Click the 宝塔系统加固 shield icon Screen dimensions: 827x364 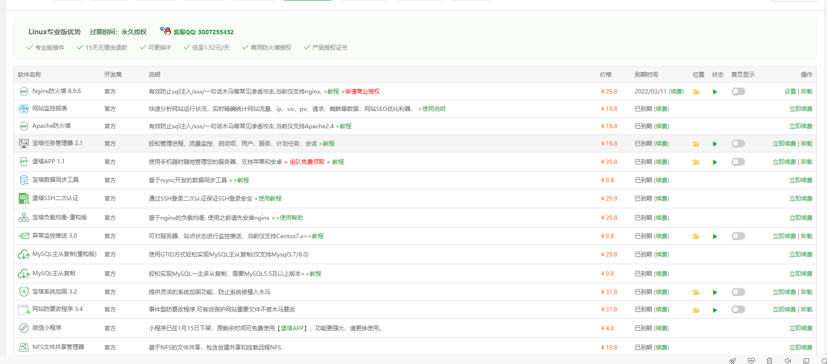24,292
